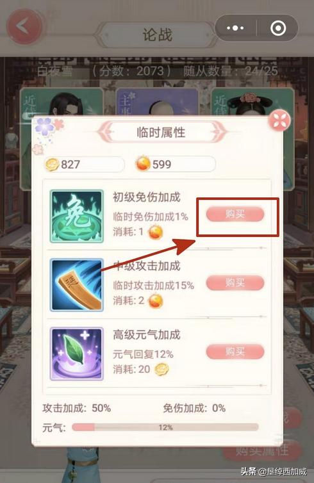Tap the orb cost icon beside 消耗: 2
Viewport: 314px width, 483px height.
coord(155,301)
